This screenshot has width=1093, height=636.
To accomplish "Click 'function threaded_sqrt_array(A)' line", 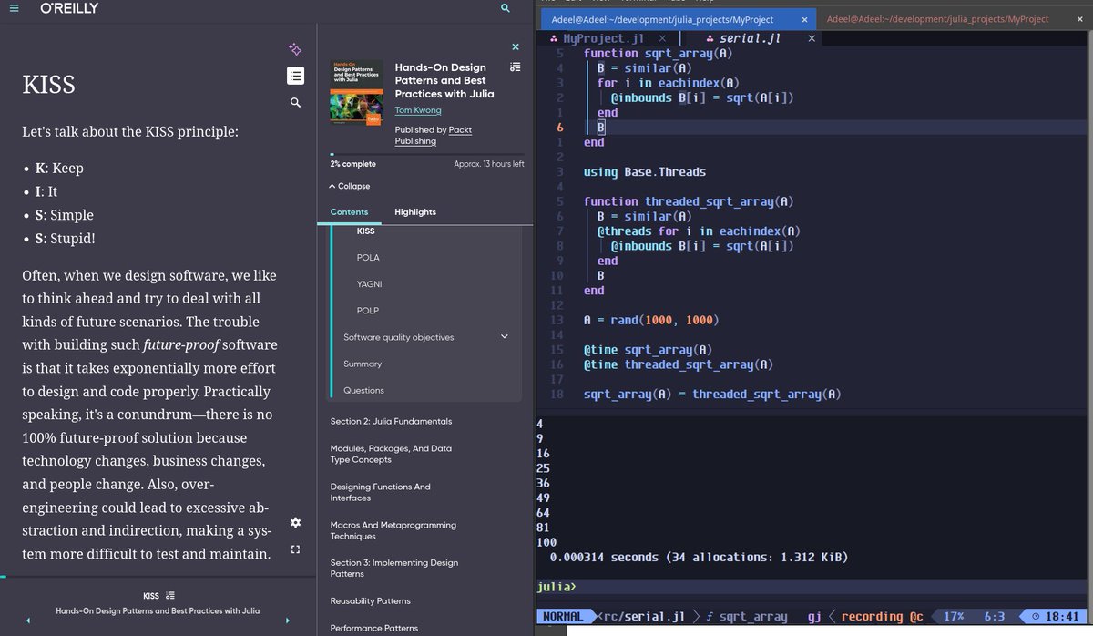I will click(x=689, y=201).
